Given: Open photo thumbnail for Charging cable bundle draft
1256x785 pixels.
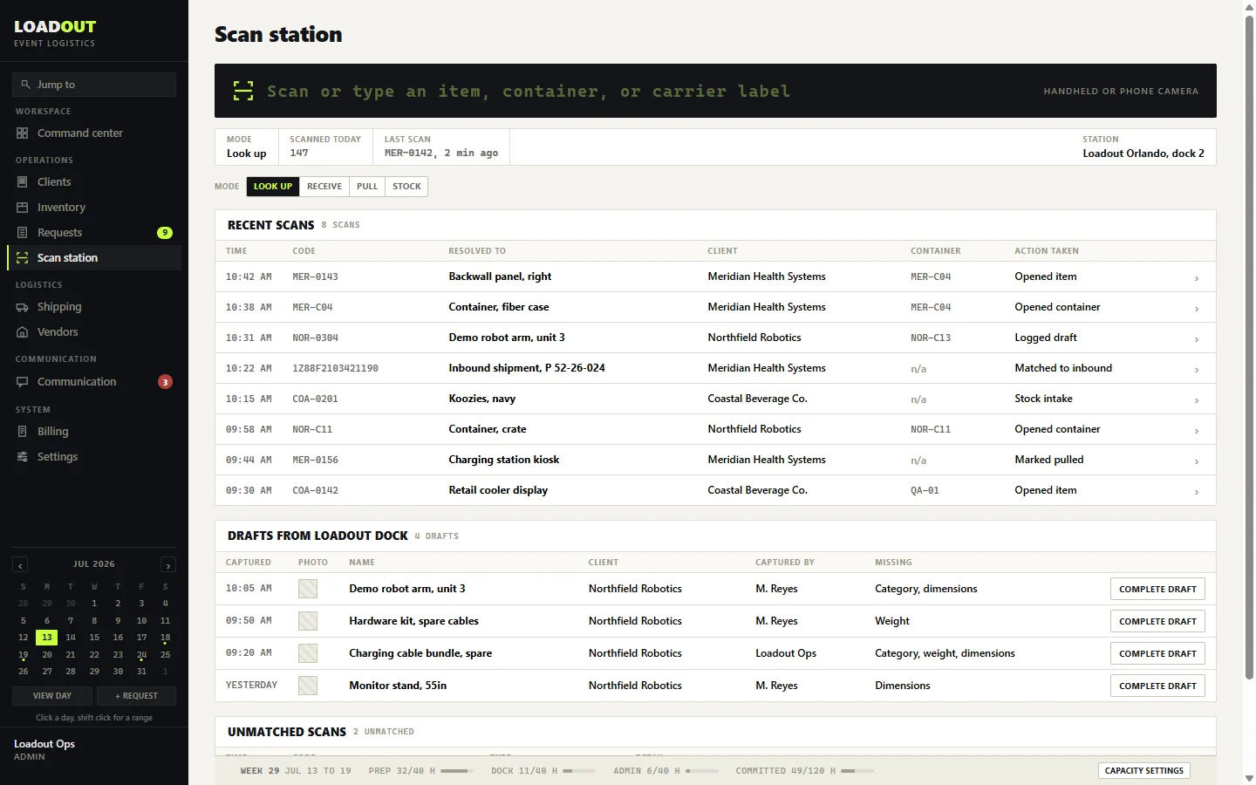Looking at the screenshot, I should 308,653.
